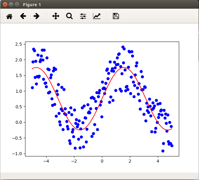Click x-axis tick label 4

(158, 161)
